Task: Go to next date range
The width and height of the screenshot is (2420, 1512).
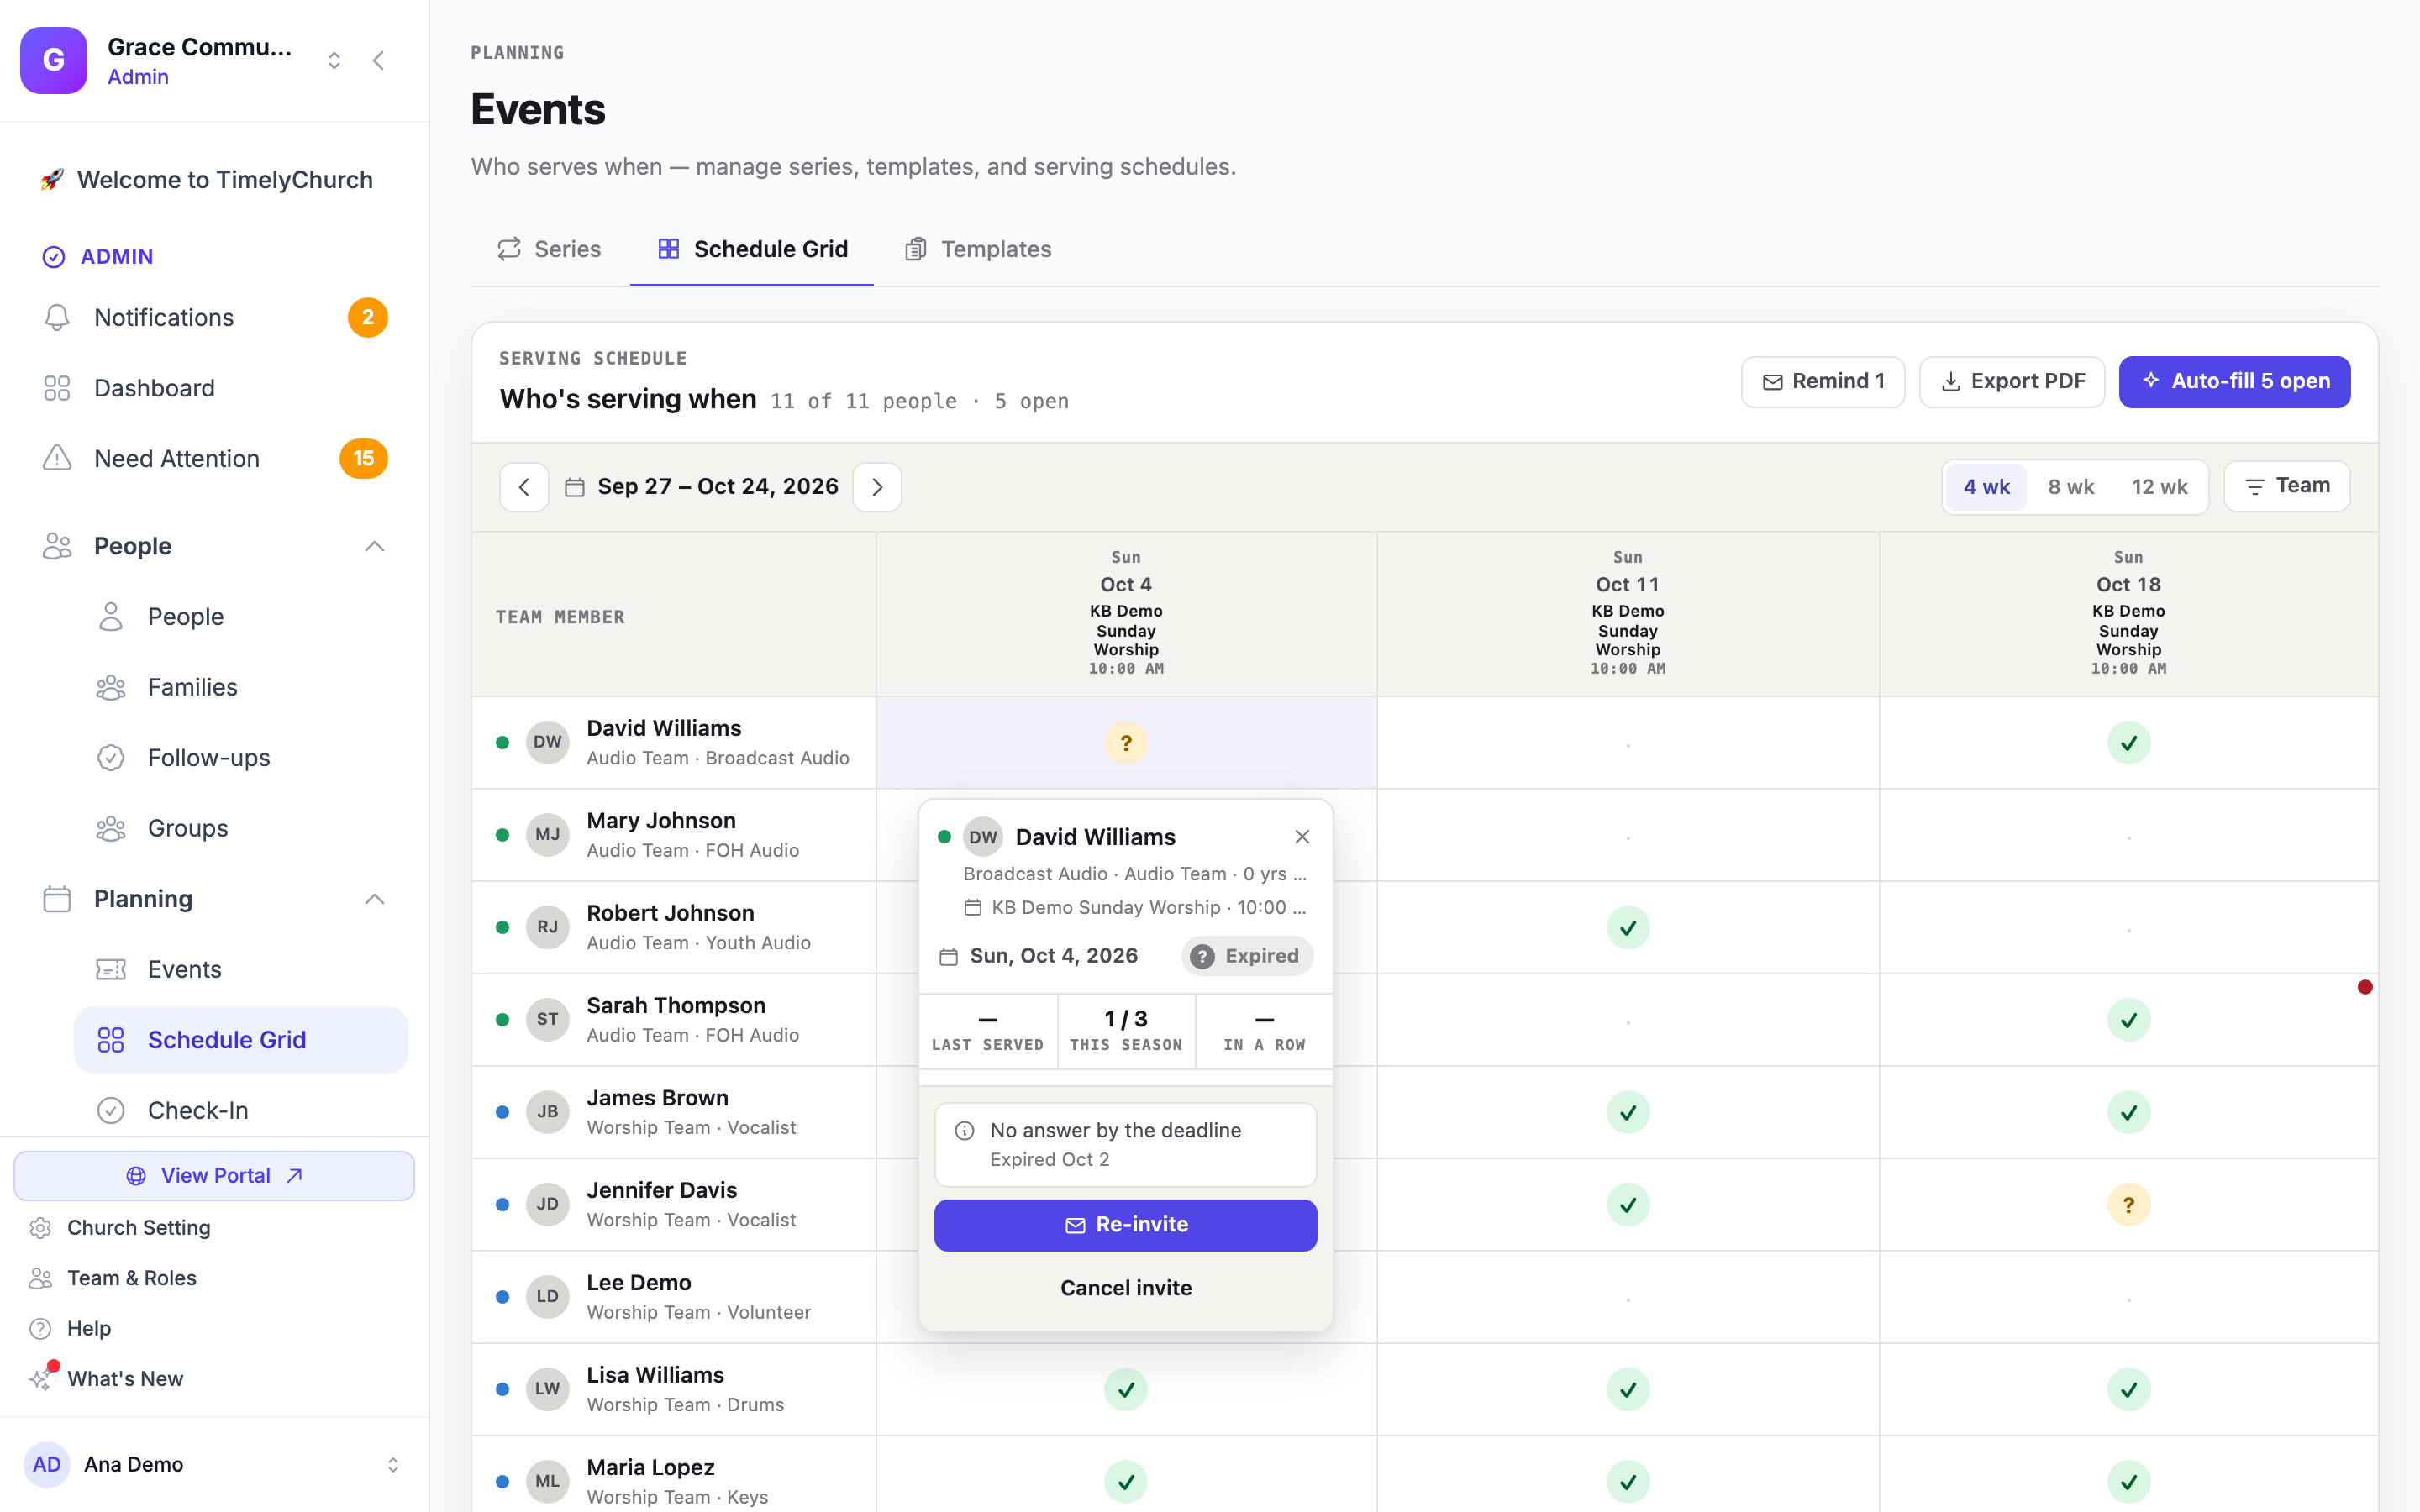Action: click(x=877, y=487)
